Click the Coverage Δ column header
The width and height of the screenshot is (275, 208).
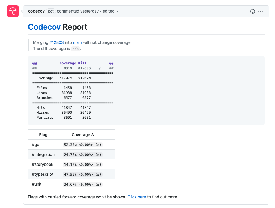[x=83, y=135]
